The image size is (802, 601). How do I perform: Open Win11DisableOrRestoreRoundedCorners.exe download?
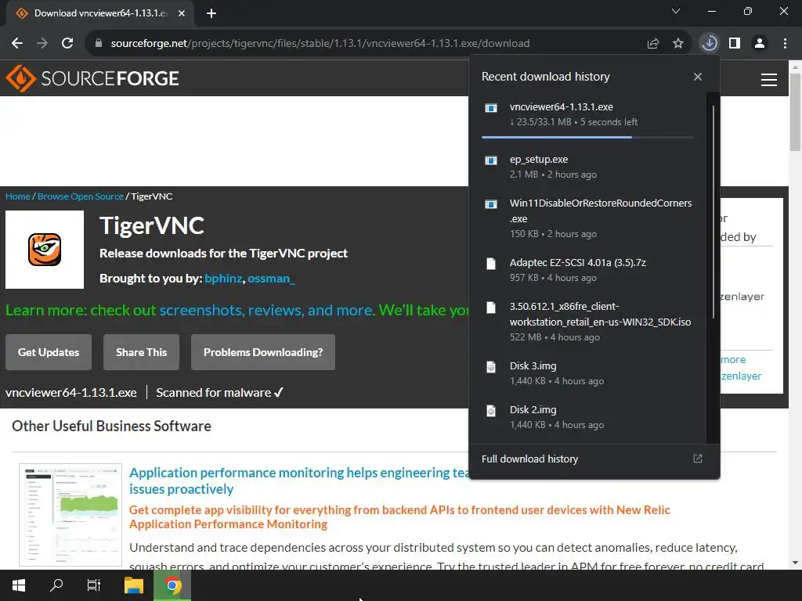tap(588, 218)
